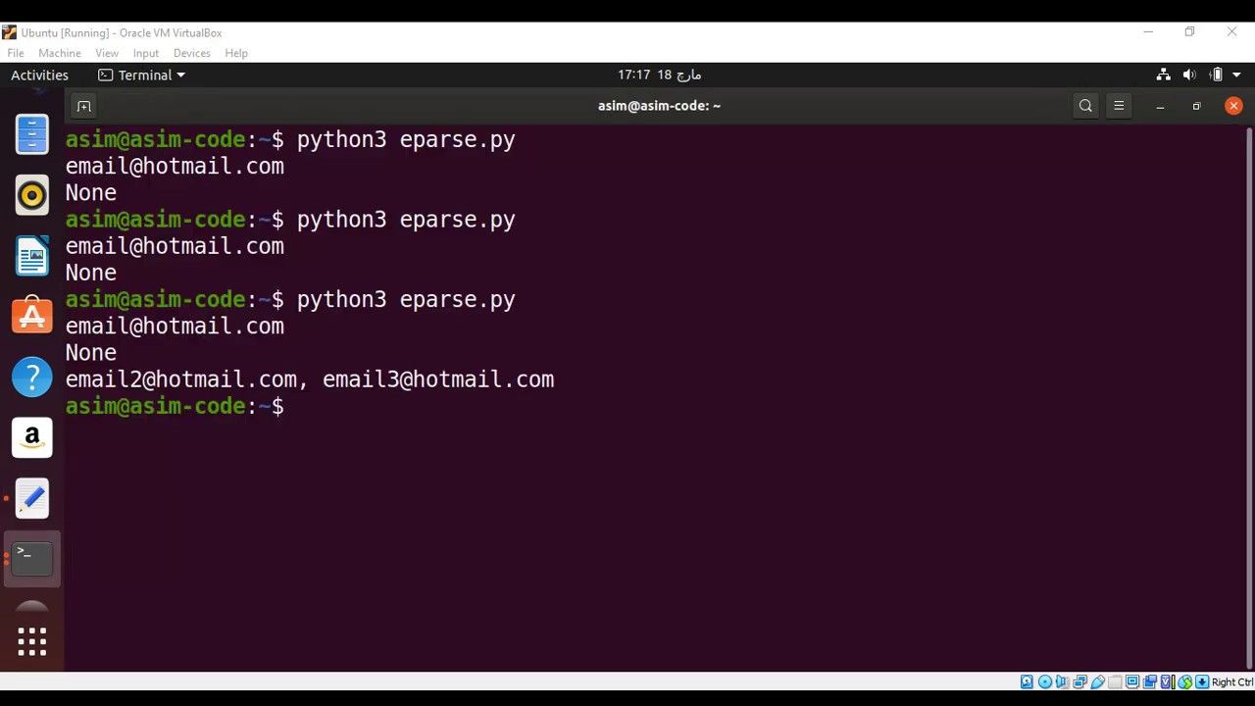Click VirtualBox display status icon
This screenshot has height=706, width=1255.
tap(1132, 682)
